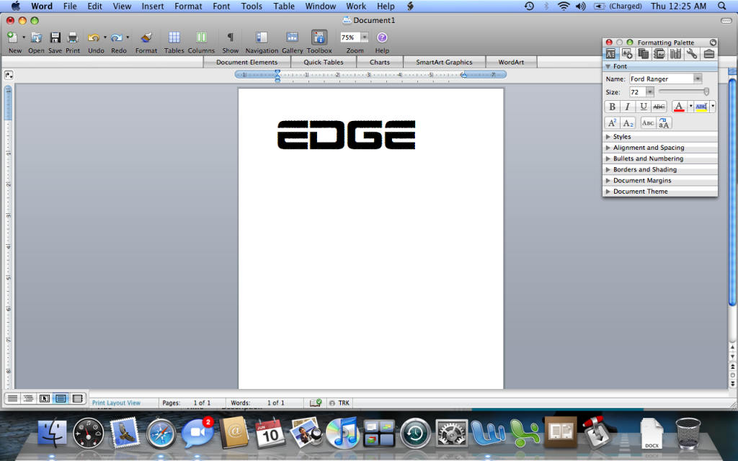Image resolution: width=738 pixels, height=461 pixels.
Task: Open the Gallery toolbar icon
Action: [x=293, y=37]
